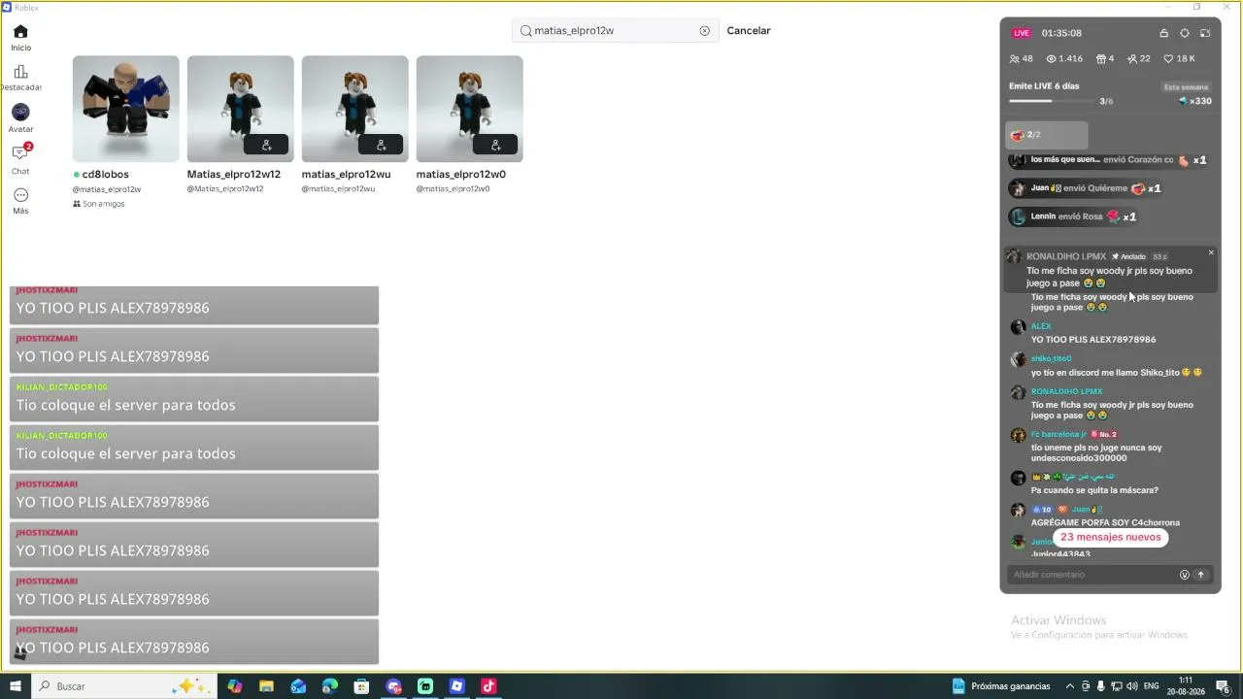Open the viewer count (48) icon
This screenshot has width=1243, height=699.
point(1022,59)
